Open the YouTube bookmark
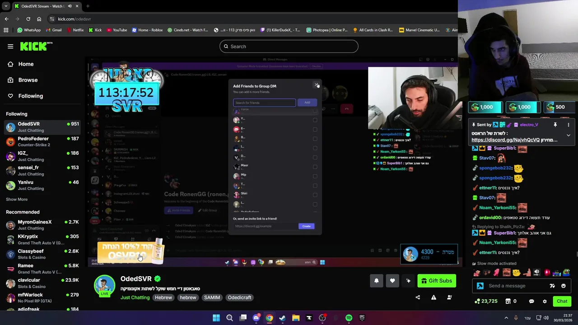Image resolution: width=578 pixels, height=325 pixels. click(x=117, y=30)
